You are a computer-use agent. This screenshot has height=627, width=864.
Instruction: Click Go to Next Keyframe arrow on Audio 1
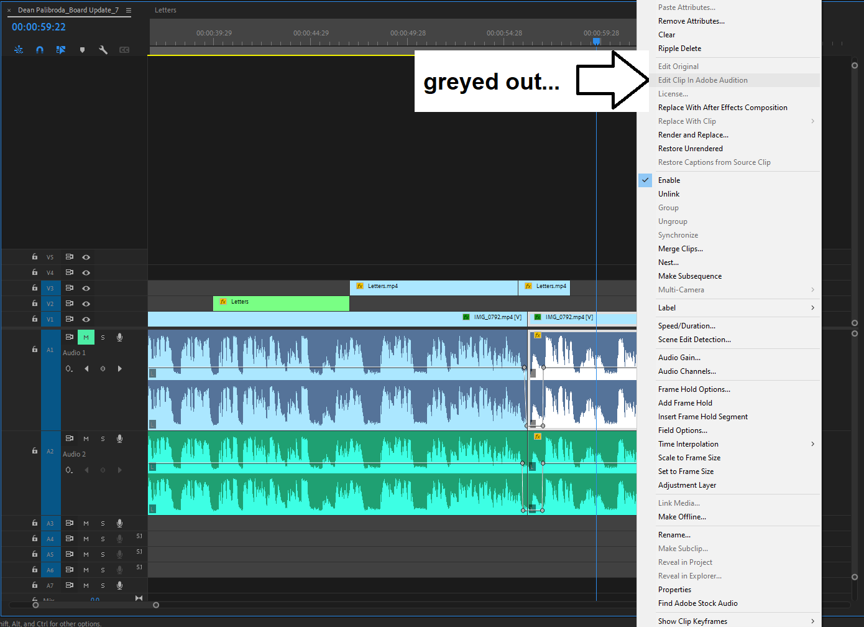click(x=119, y=368)
